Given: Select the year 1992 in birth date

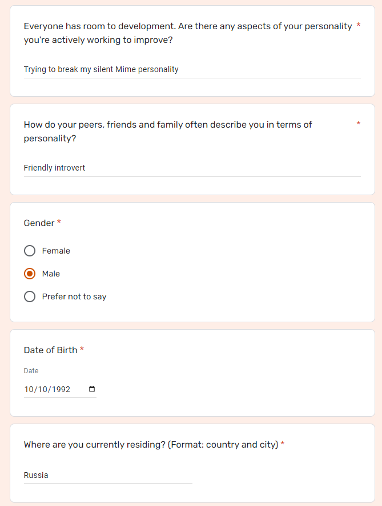Looking at the screenshot, I should (x=61, y=389).
